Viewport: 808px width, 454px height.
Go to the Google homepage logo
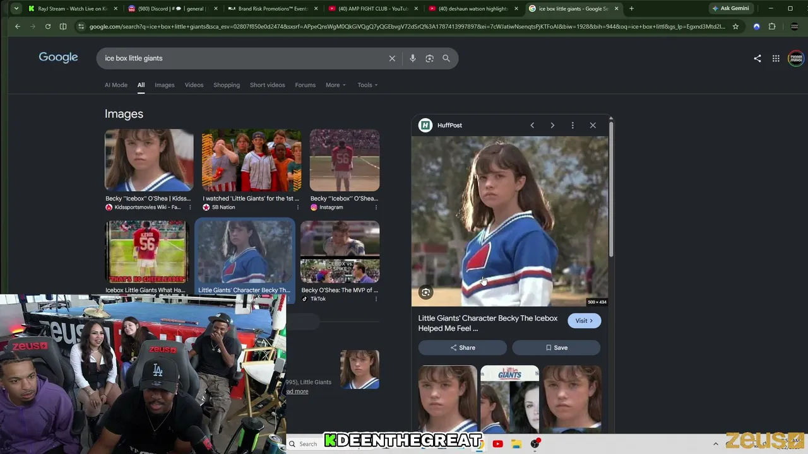(58, 57)
